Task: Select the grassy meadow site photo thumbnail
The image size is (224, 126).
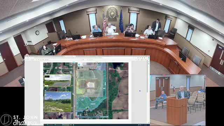Action: (58, 101)
